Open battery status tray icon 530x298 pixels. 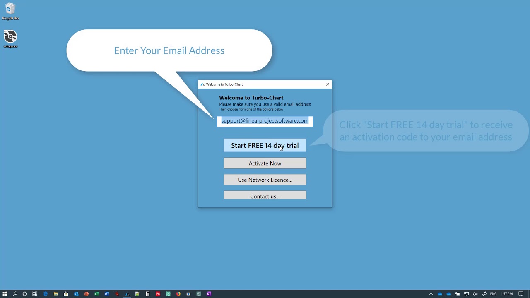[458, 294]
